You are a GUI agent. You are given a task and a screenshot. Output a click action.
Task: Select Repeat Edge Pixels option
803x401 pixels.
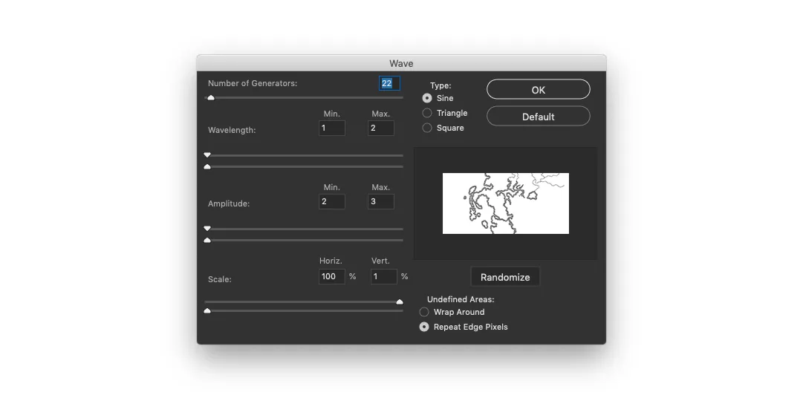pos(424,327)
